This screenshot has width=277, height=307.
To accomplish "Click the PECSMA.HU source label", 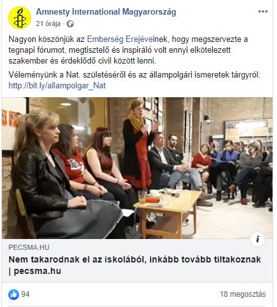I will click(x=29, y=247).
